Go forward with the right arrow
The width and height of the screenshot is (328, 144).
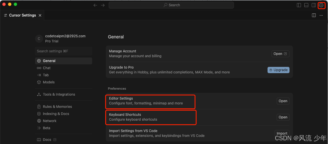pyautogui.click(x=103, y=5)
